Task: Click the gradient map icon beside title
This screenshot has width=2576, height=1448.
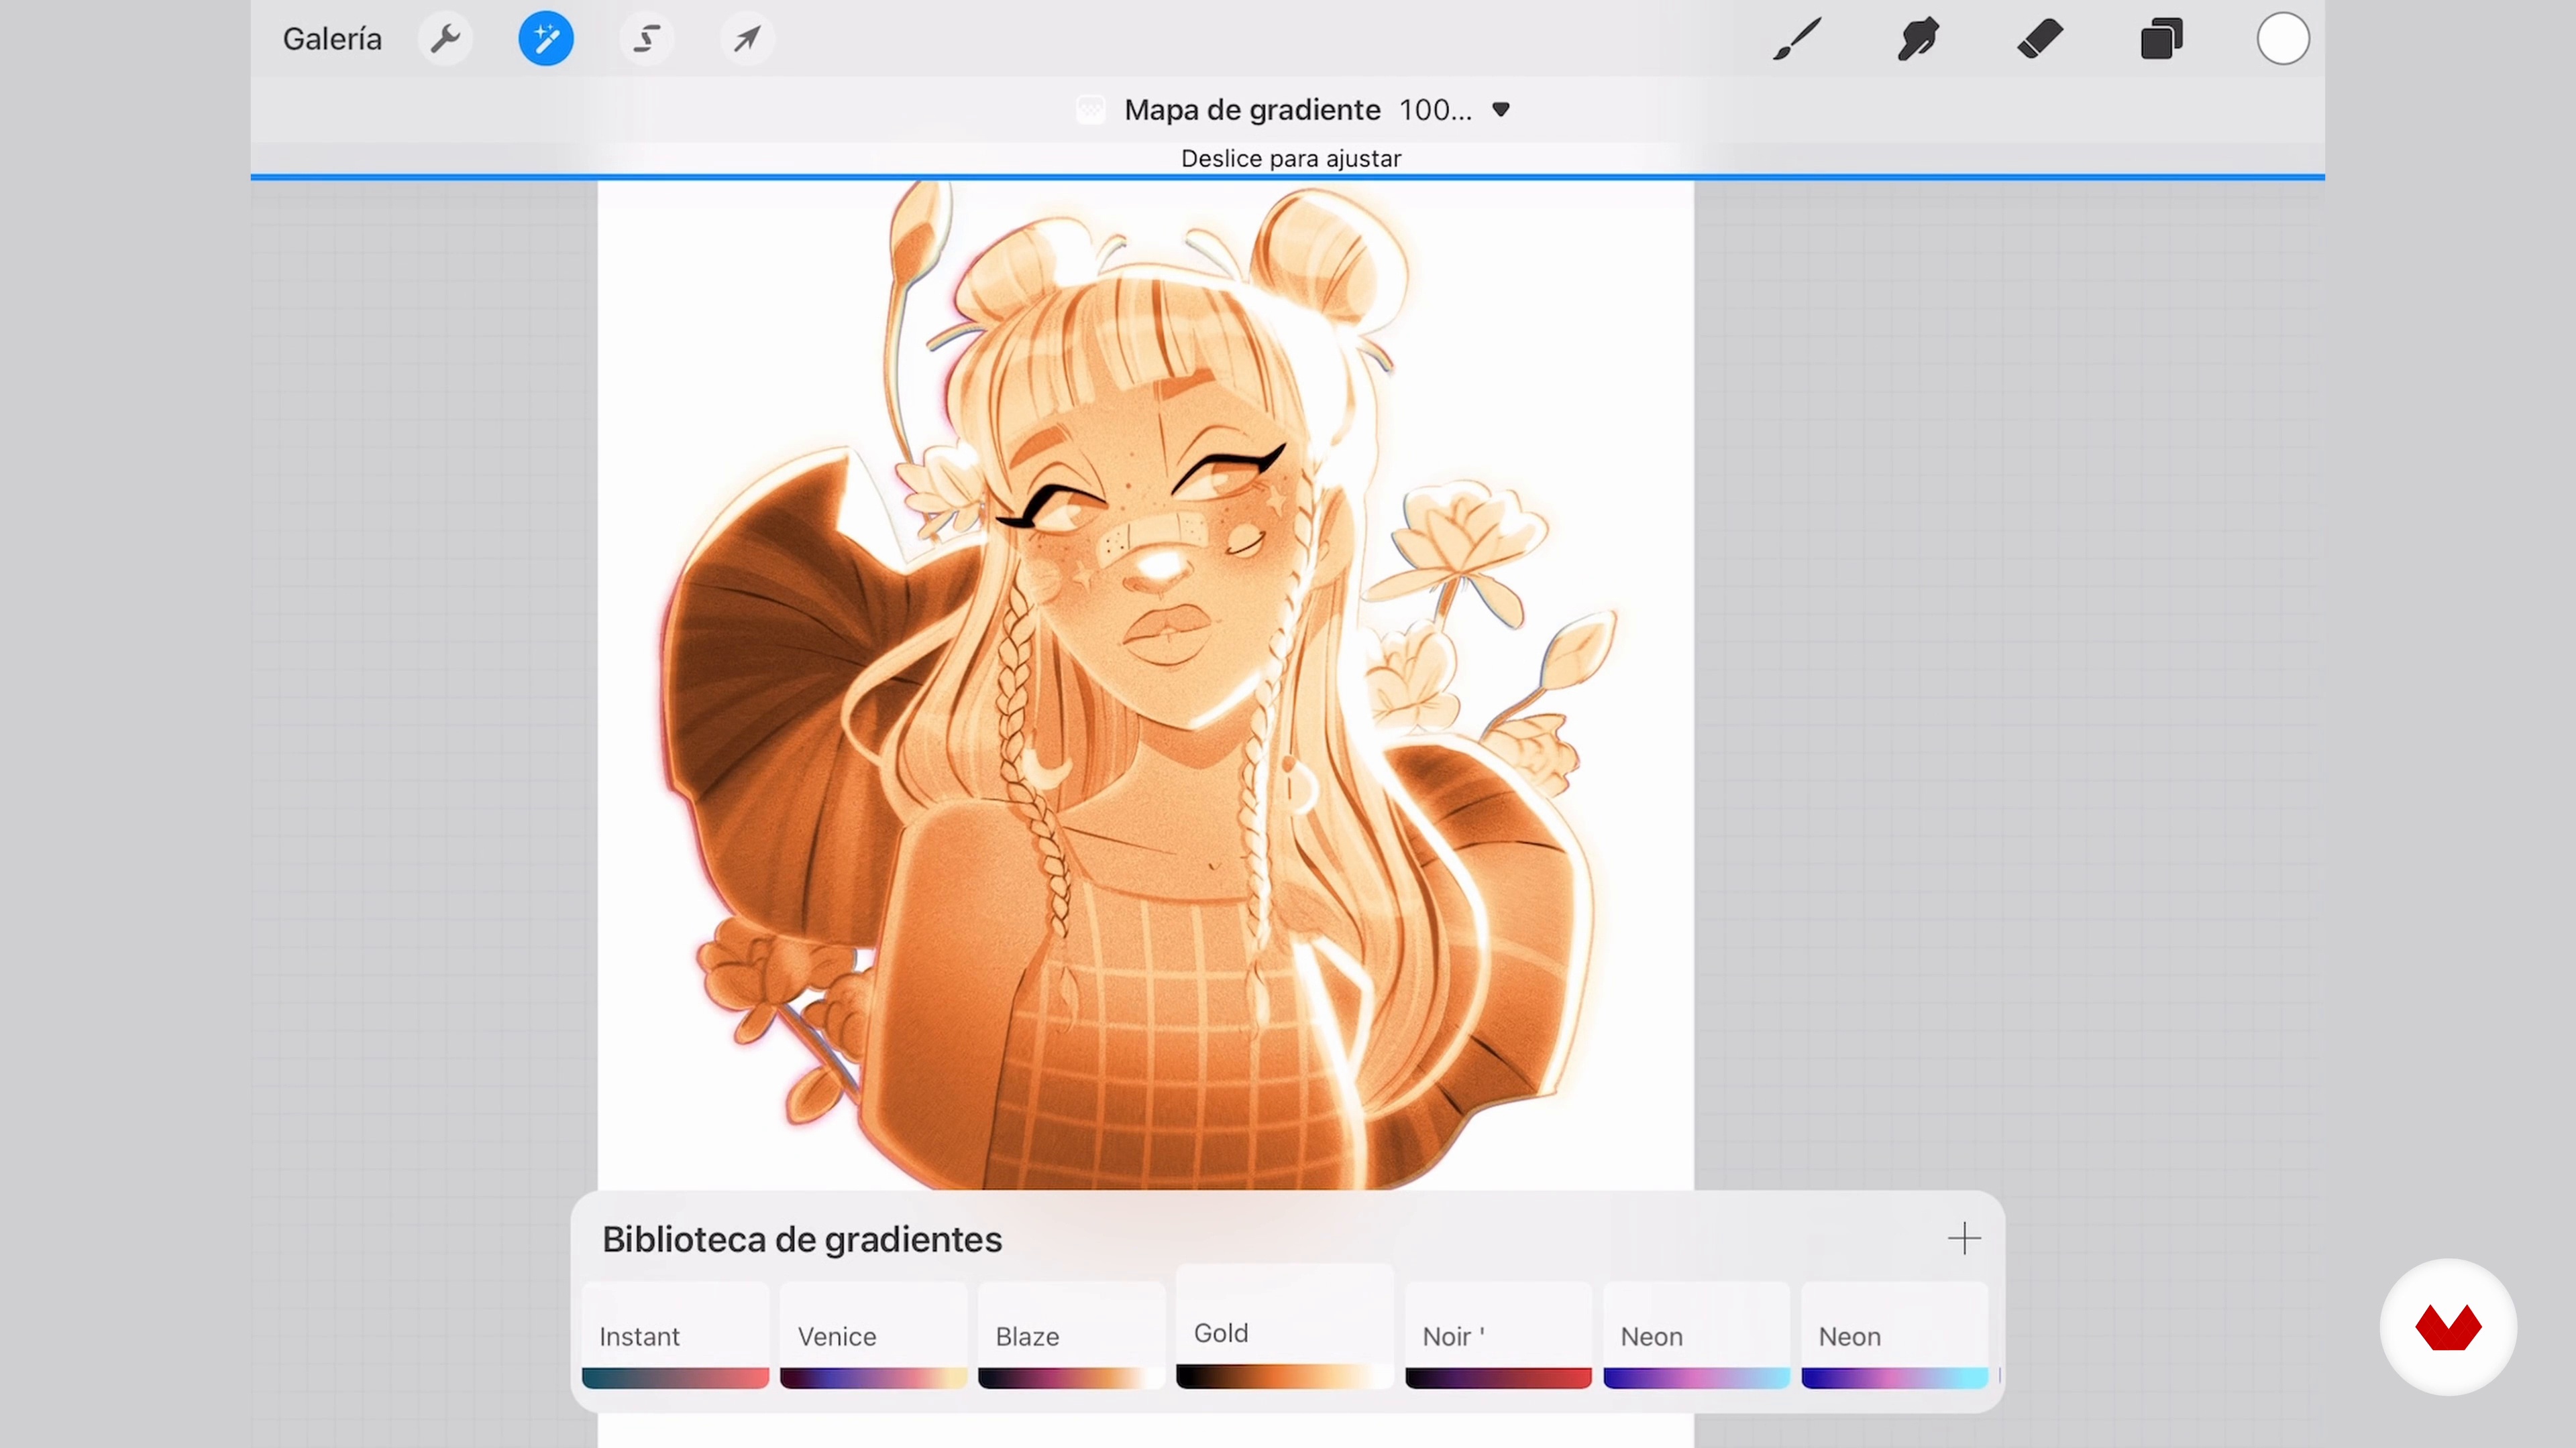Action: pos(1091,110)
